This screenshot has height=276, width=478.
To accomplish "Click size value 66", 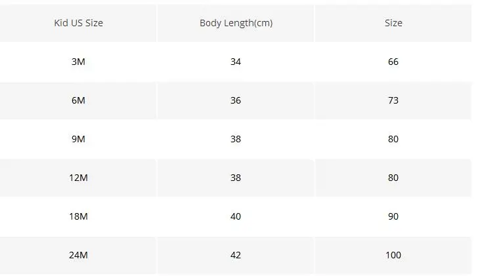I will [393, 62].
